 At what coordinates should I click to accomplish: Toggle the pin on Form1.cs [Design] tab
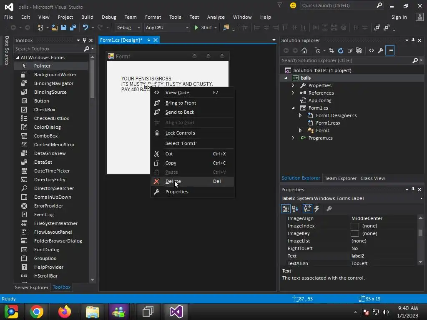point(149,40)
